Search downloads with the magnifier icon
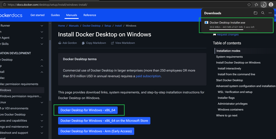This screenshot has width=276, height=139. tap(263, 13)
